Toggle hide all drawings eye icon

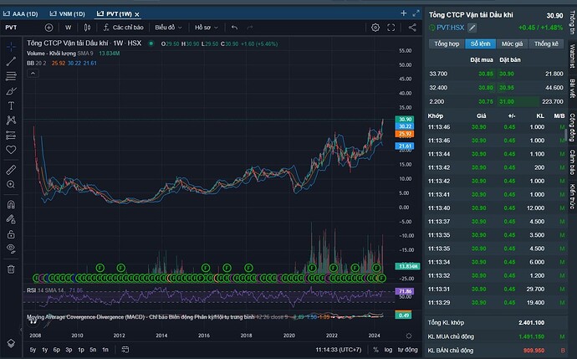[11, 249]
